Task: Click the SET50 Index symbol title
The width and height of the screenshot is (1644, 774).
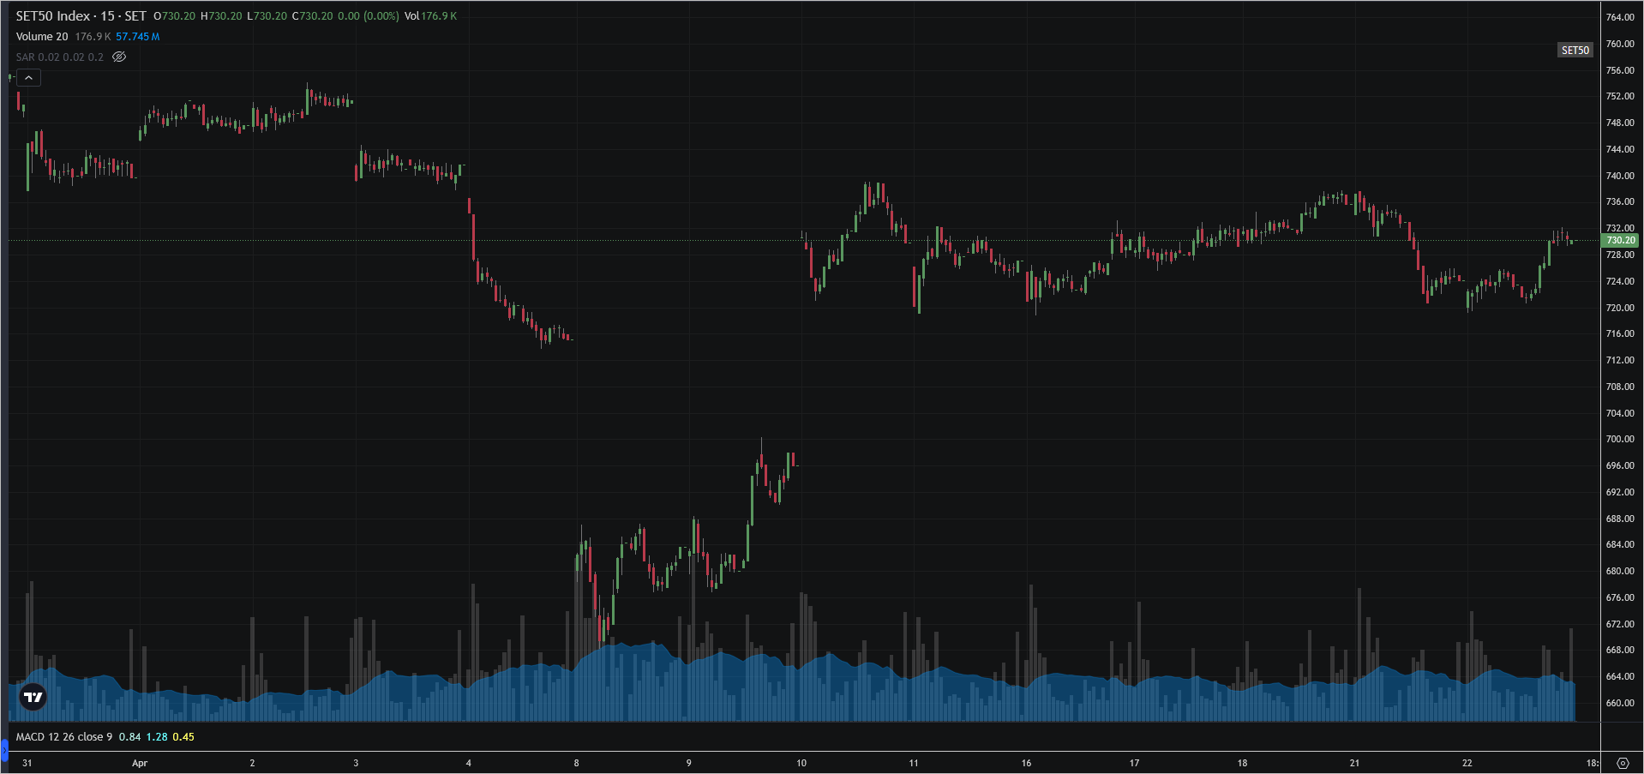Action: pos(52,16)
